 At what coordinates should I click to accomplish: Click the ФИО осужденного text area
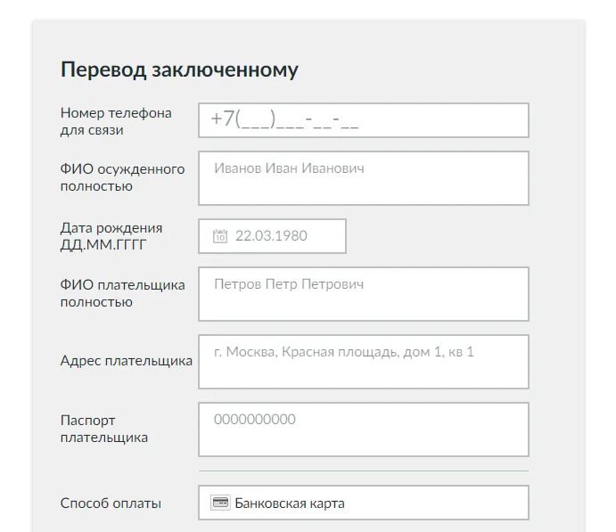[x=364, y=178]
